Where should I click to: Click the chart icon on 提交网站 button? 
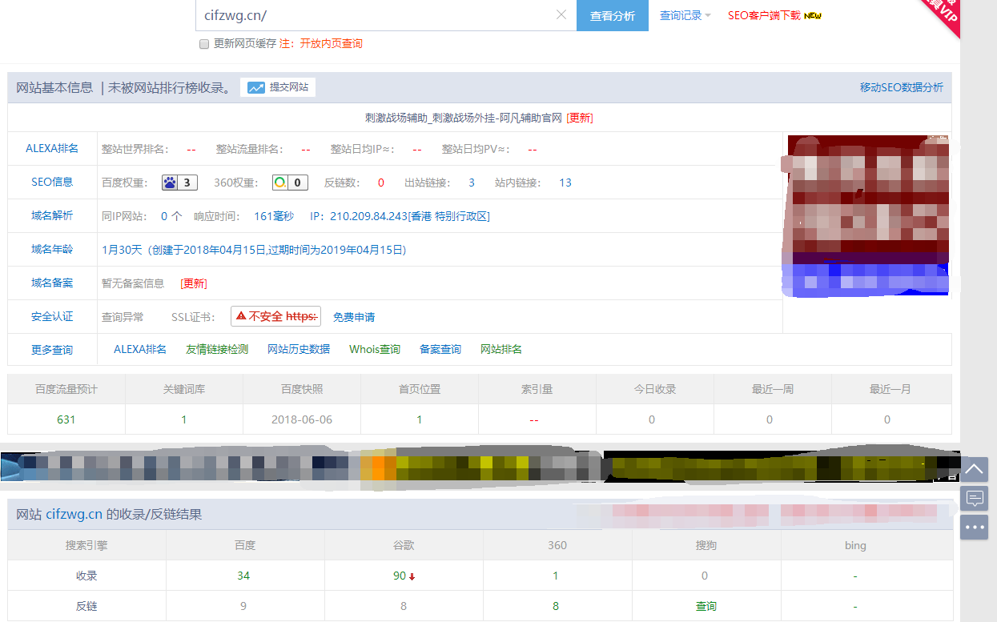click(x=255, y=87)
